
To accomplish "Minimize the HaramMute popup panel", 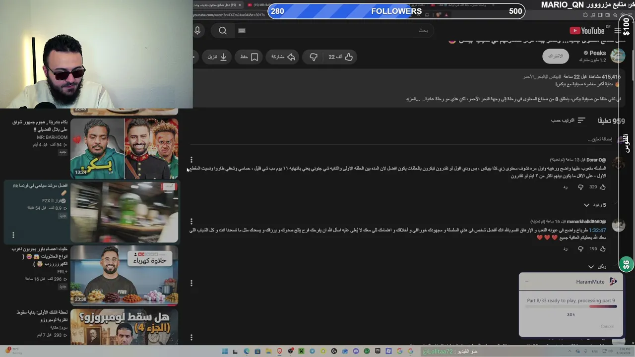I will 527,282.
